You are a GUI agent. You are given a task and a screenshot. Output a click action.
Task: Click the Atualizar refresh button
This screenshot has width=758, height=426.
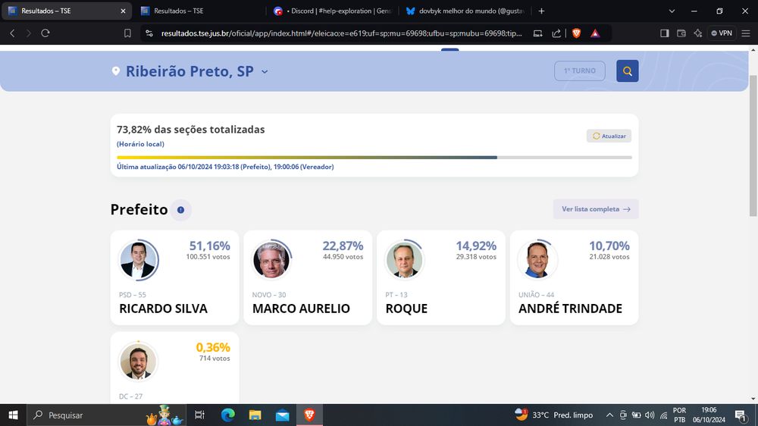pos(609,136)
